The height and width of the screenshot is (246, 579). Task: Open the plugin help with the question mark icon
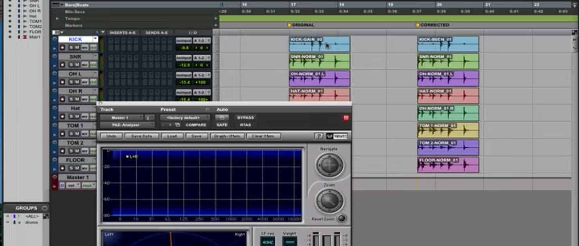click(x=319, y=135)
